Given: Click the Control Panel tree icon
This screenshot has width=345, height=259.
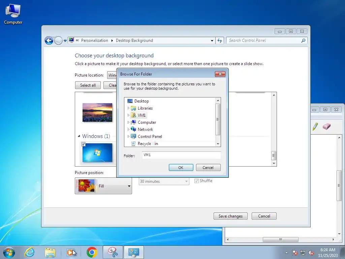Looking at the screenshot, I should 133,136.
